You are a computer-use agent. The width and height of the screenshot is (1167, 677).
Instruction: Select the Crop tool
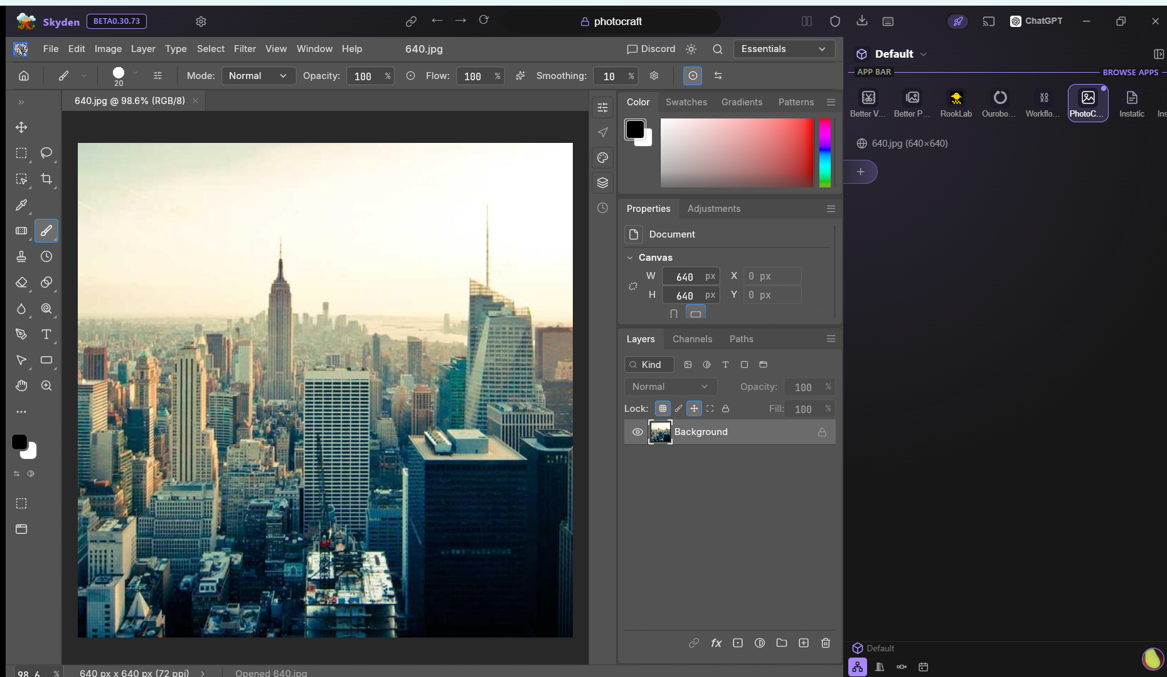46,179
